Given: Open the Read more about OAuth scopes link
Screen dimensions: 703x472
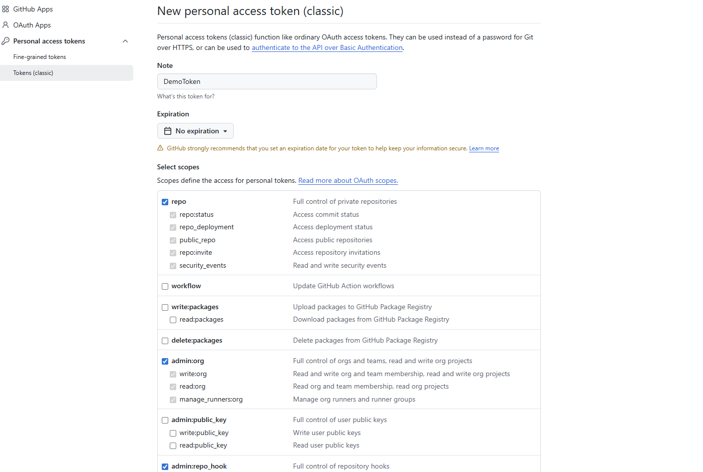Looking at the screenshot, I should point(348,180).
